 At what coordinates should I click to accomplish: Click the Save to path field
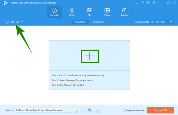[x=41, y=110]
